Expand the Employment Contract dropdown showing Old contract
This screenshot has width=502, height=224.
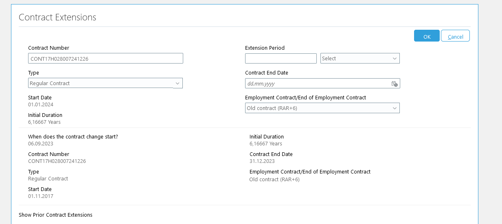point(322,108)
